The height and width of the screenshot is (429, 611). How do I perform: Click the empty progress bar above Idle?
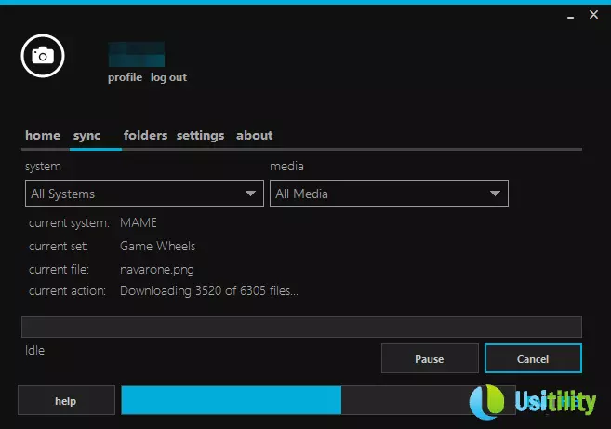(301, 327)
